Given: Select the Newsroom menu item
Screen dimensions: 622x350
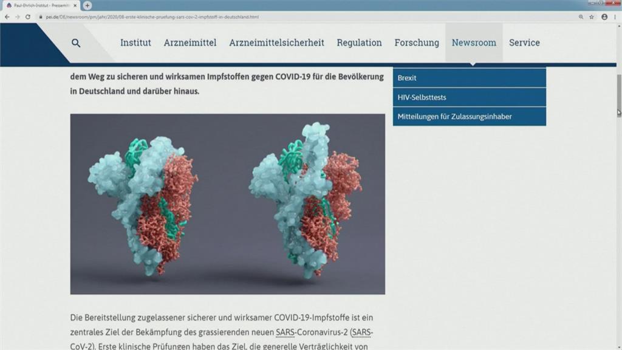Looking at the screenshot, I should pyautogui.click(x=474, y=43).
